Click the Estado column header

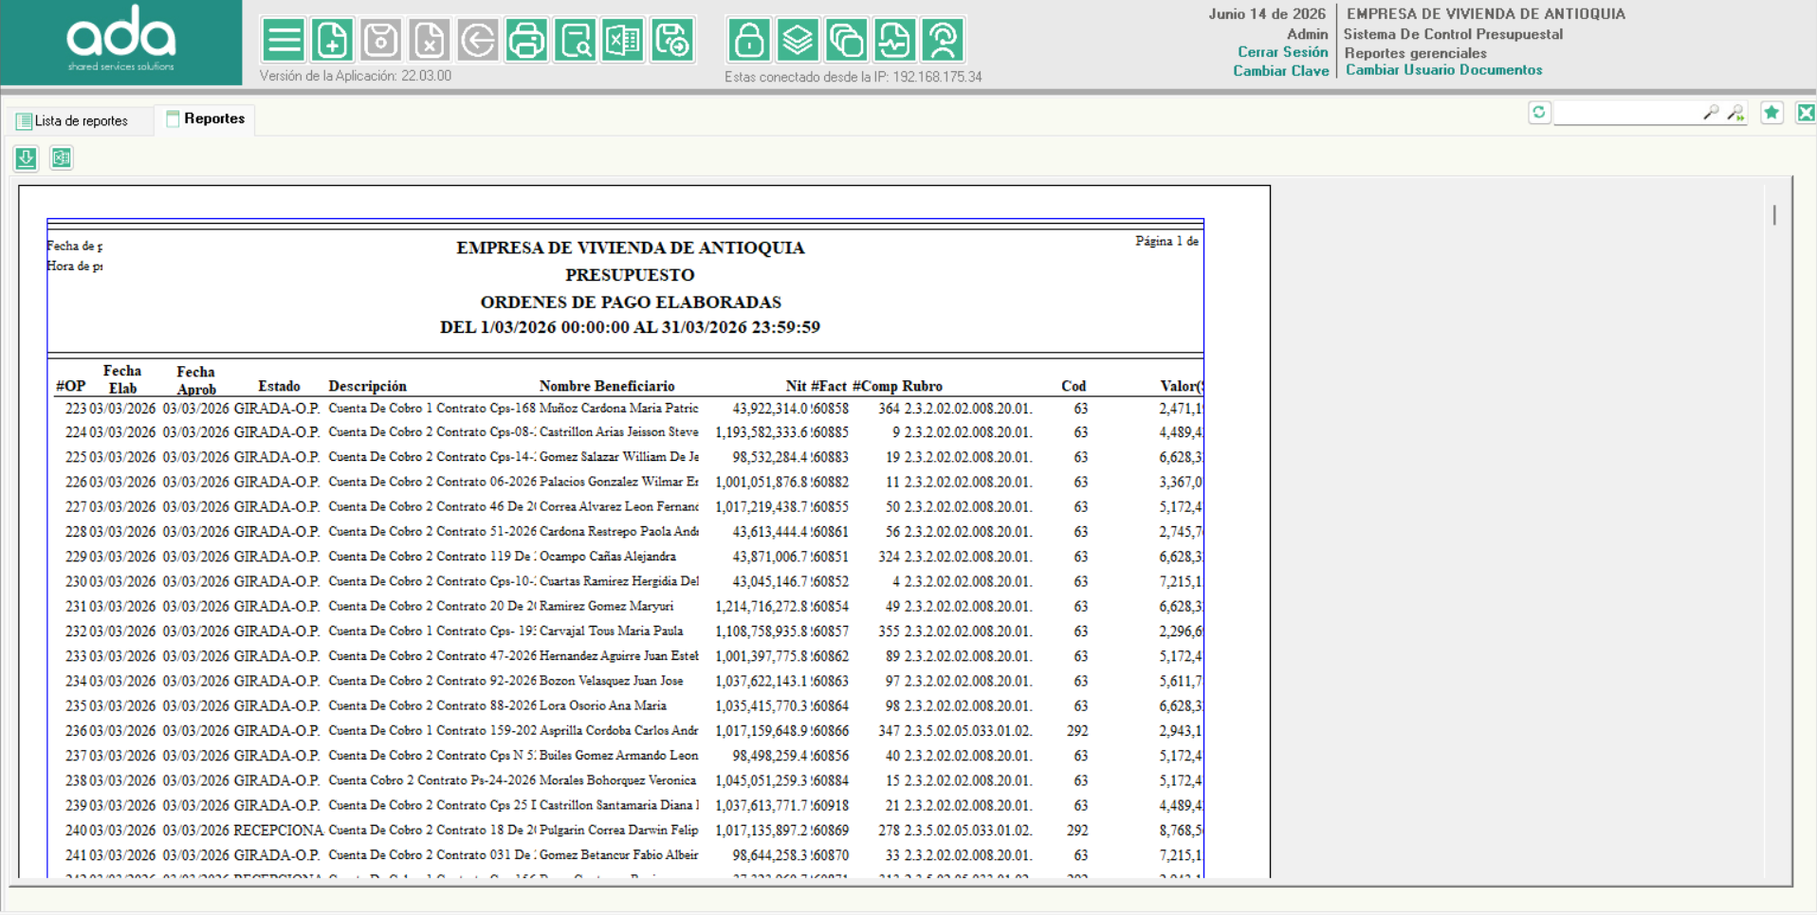pos(279,386)
